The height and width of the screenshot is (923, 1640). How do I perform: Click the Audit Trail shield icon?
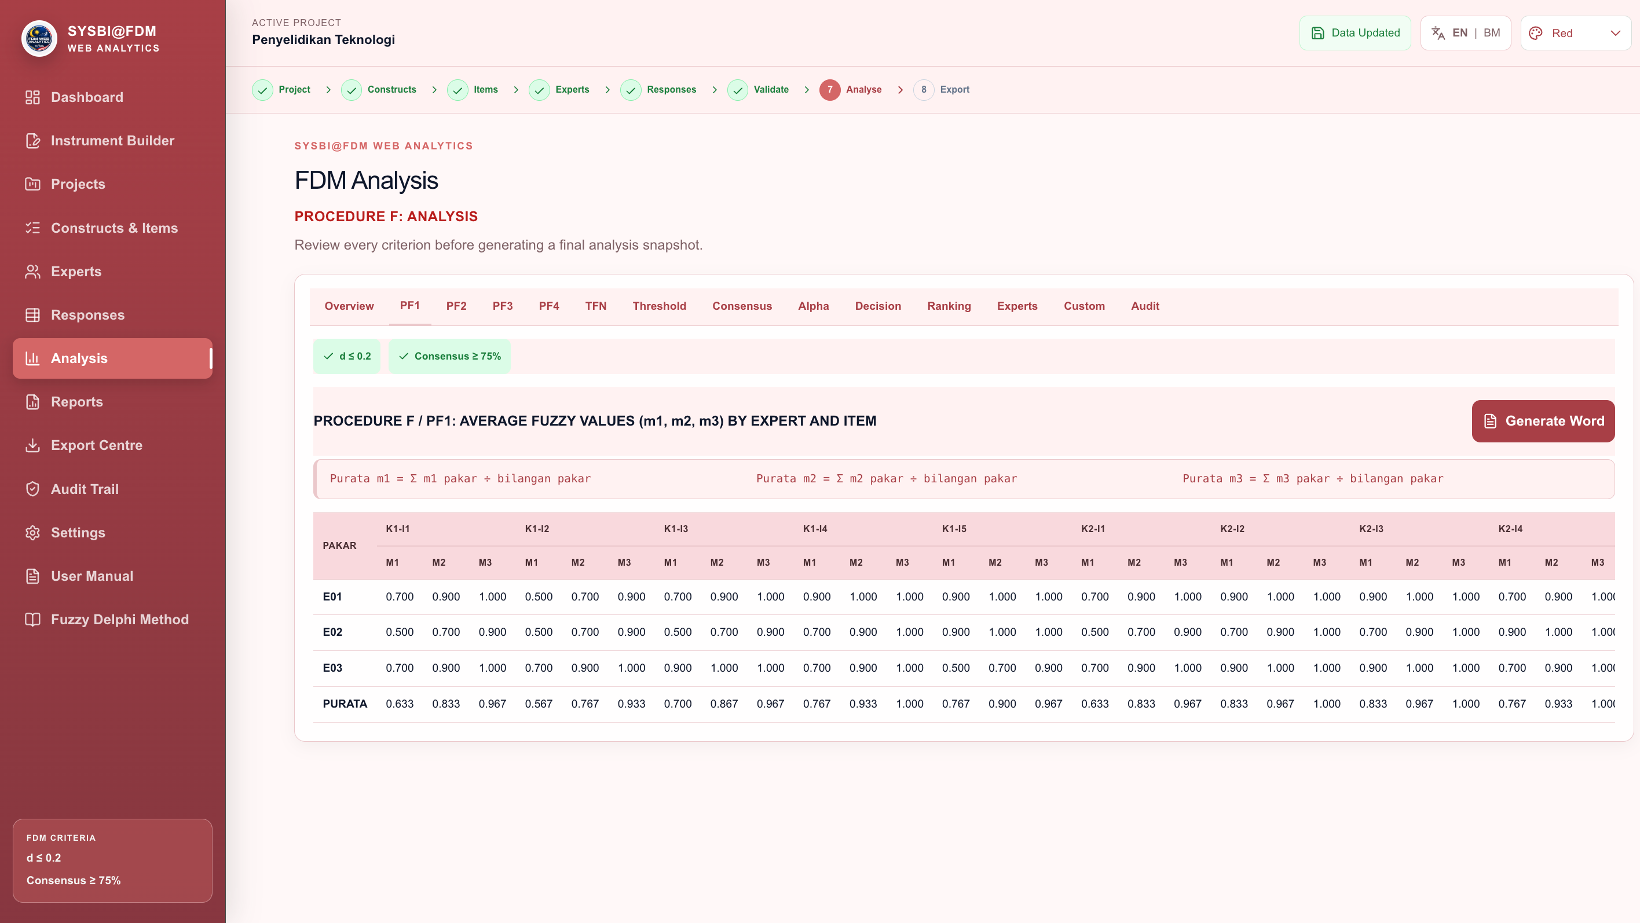(x=32, y=489)
